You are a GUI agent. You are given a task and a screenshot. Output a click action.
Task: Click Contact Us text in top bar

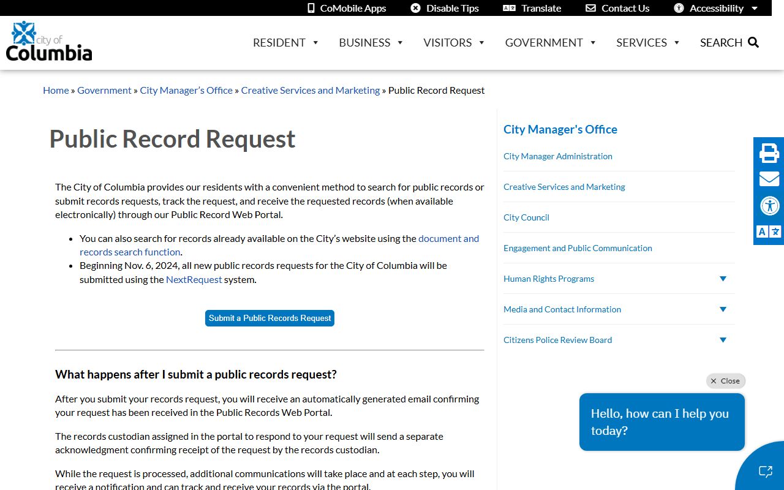coord(625,8)
